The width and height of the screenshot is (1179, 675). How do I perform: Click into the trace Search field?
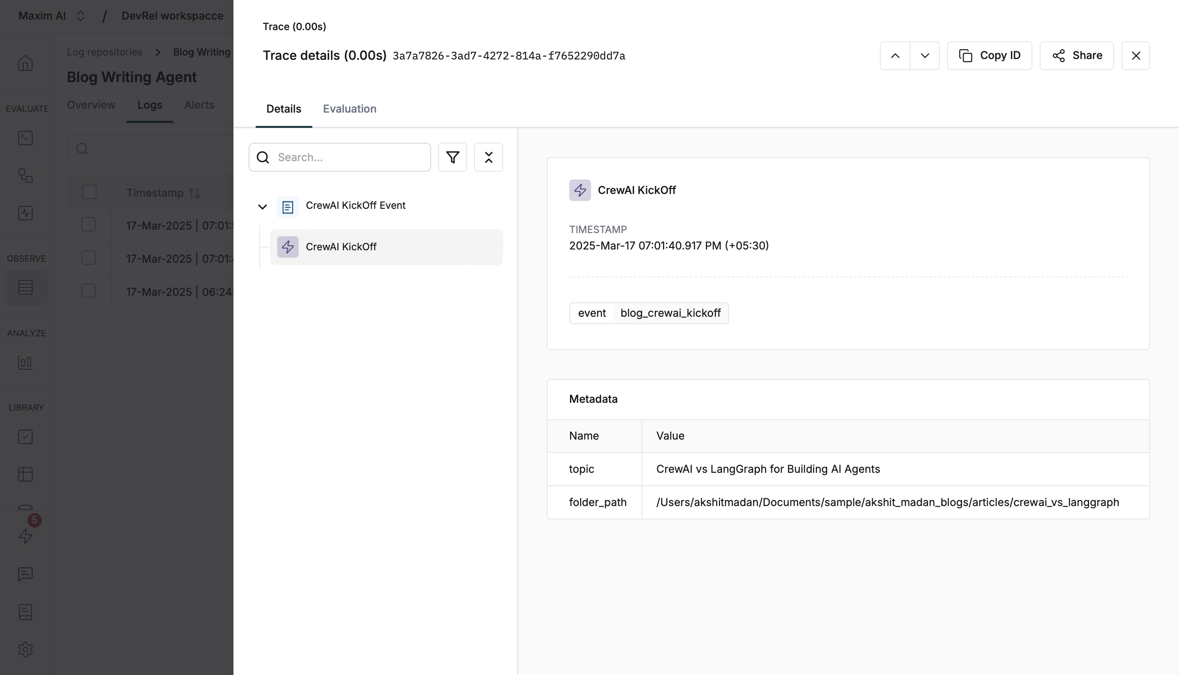tap(340, 157)
